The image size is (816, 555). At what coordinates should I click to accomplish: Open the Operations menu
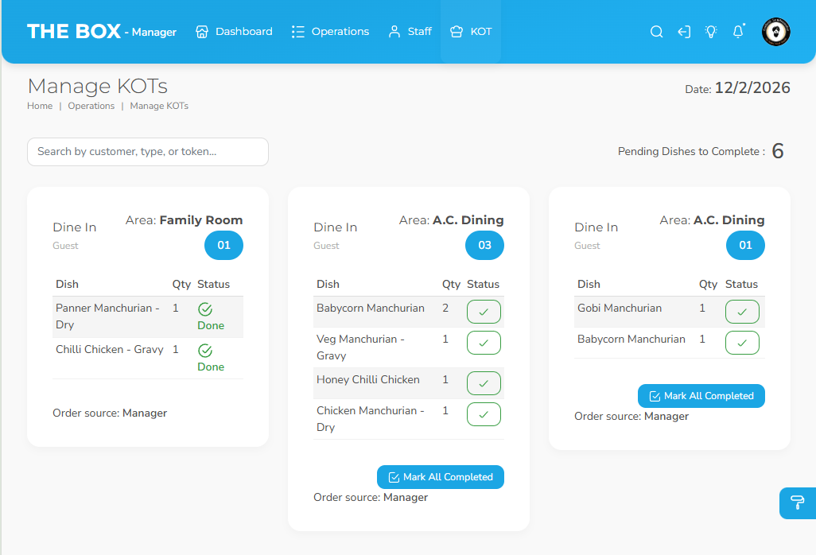point(330,32)
